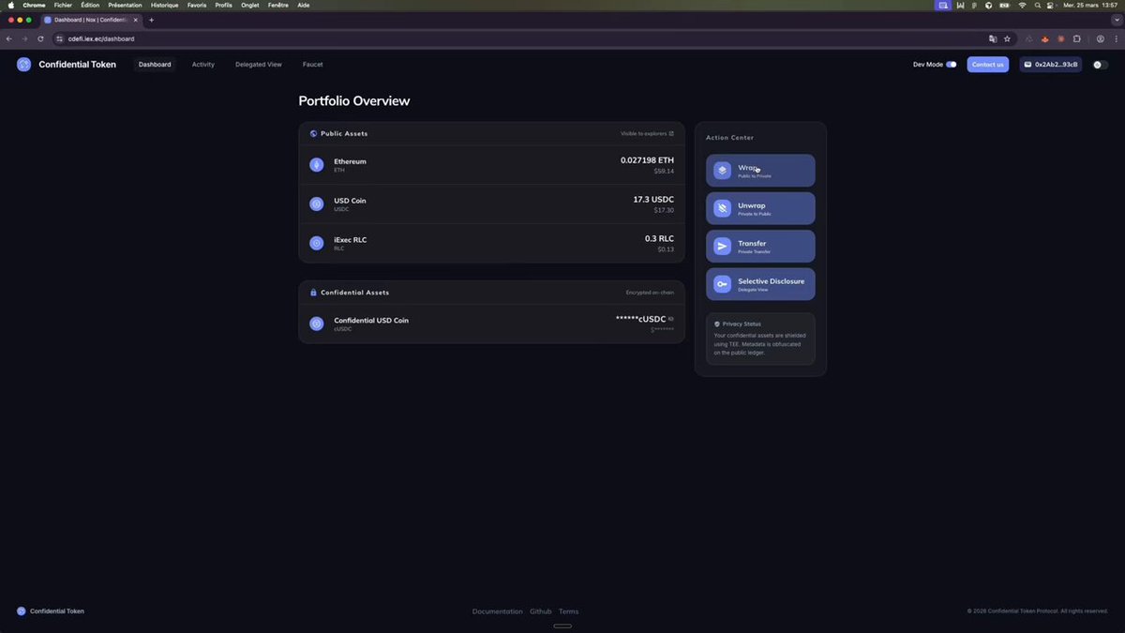The width and height of the screenshot is (1125, 633).
Task: Click the Privacy Status shield icon
Action: tap(717, 324)
